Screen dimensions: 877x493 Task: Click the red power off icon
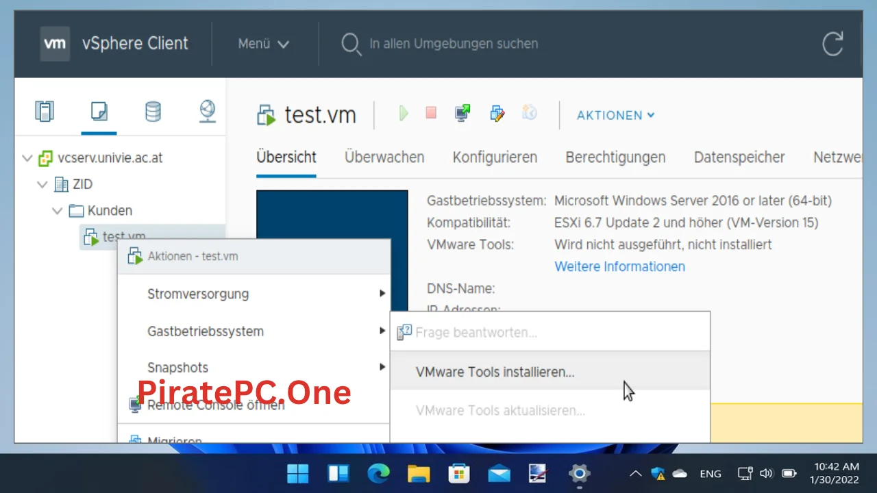pos(431,113)
